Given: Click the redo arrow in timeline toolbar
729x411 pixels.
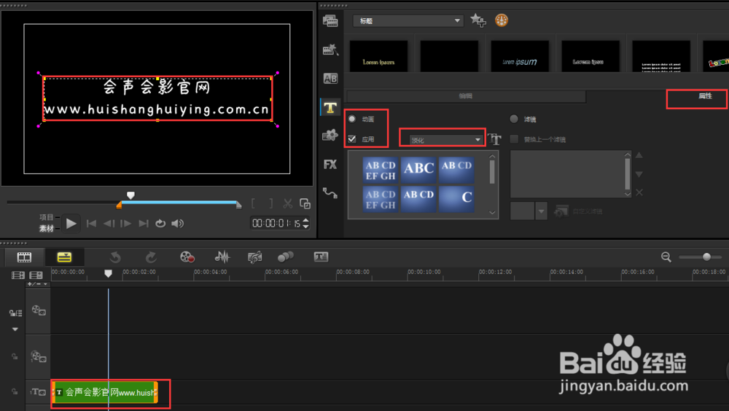Looking at the screenshot, I should point(151,257).
